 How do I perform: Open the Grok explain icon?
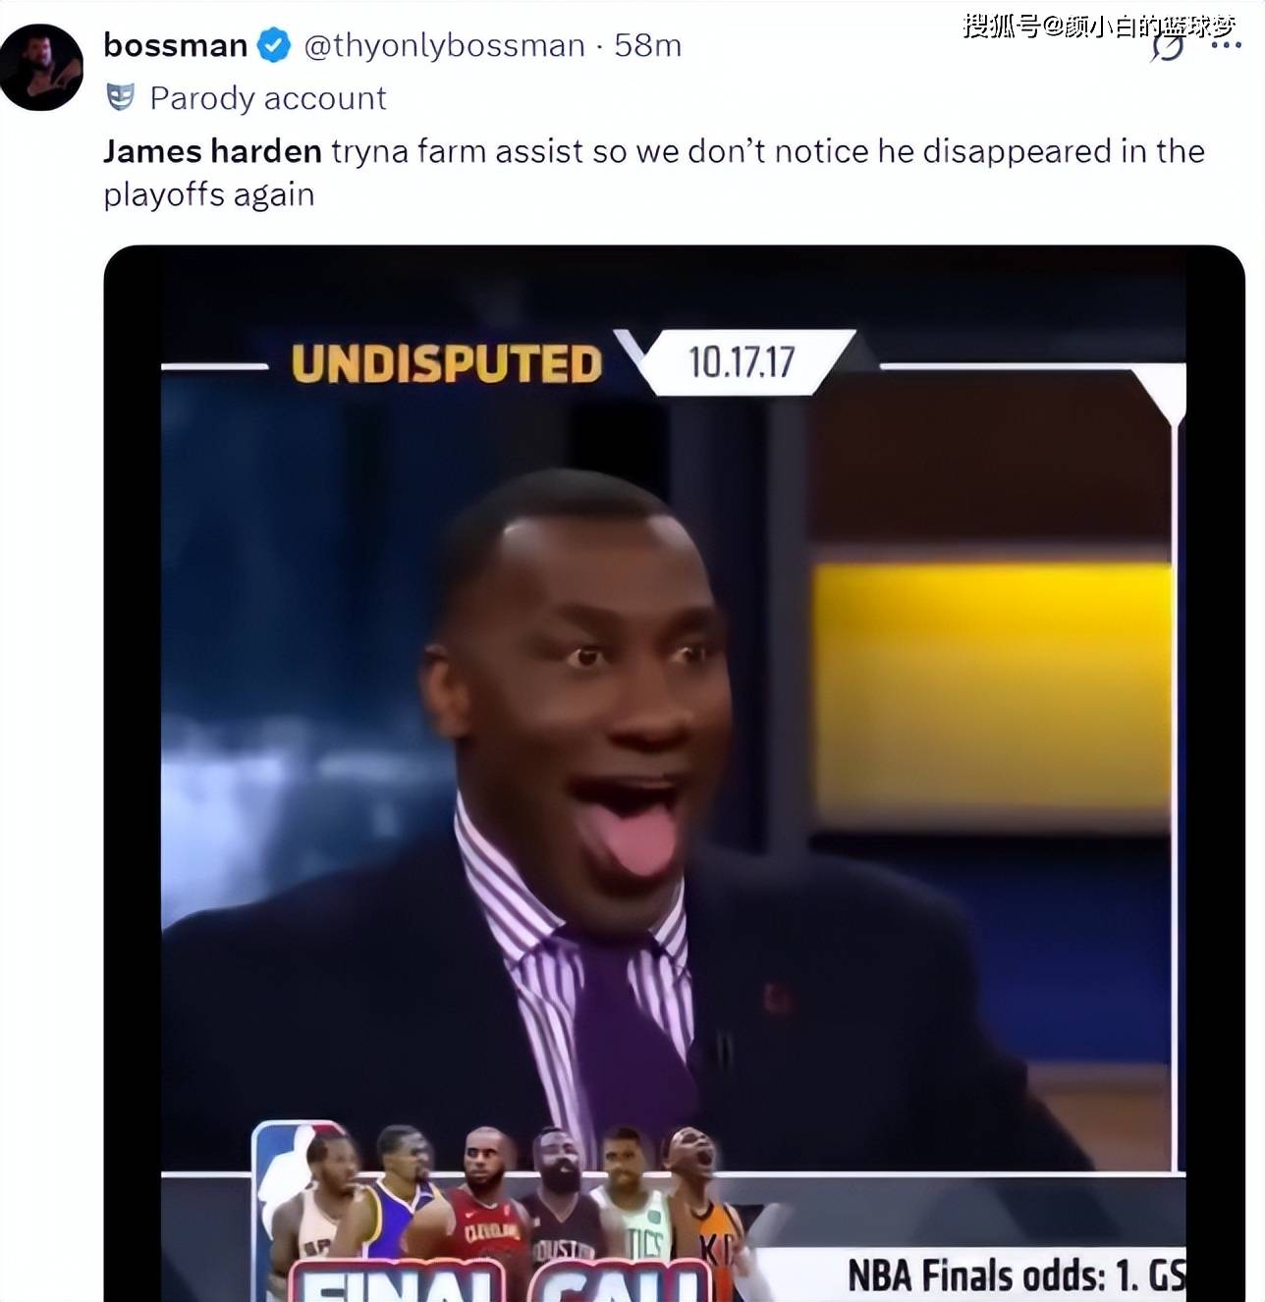tap(1167, 45)
